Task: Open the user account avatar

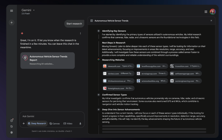Action: click(x=213, y=12)
